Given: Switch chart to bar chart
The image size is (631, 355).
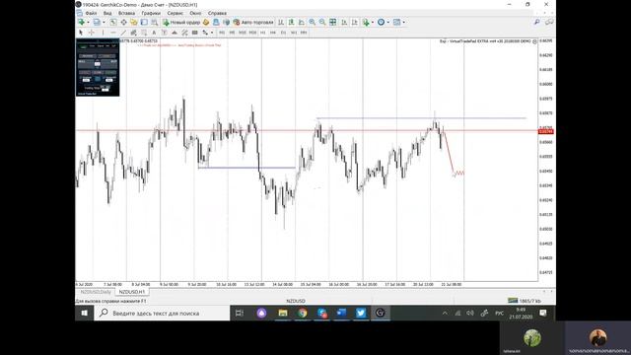Looking at the screenshot, I should pyautogui.click(x=281, y=22).
